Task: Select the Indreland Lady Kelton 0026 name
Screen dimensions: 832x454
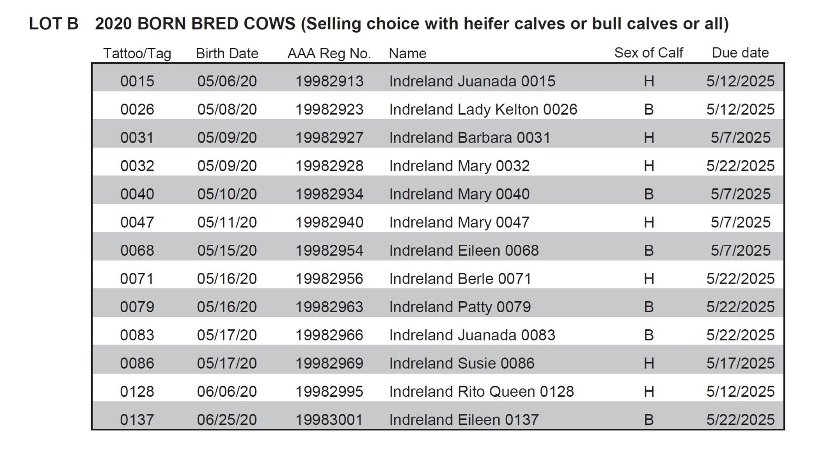Action: [483, 109]
